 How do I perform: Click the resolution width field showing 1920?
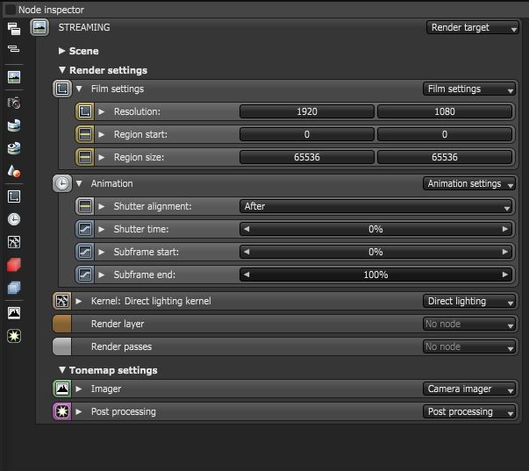(x=307, y=112)
